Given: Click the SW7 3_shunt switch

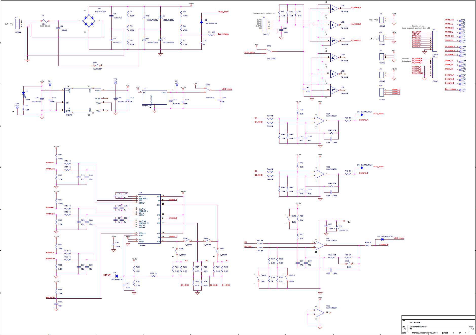Looking at the screenshot, I should point(217,251).
